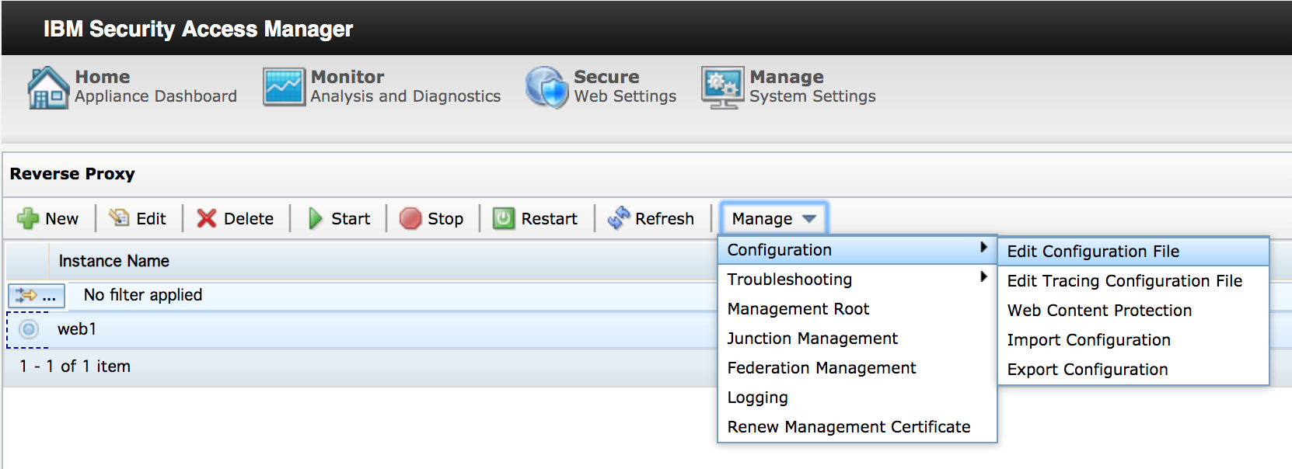Screen dimensions: 1292x469
Task: Open the filter options button
Action: pos(35,295)
